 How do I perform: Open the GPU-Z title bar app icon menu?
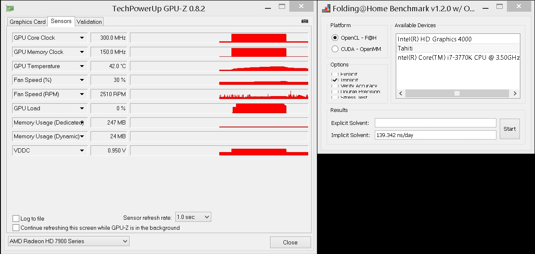(x=10, y=8)
